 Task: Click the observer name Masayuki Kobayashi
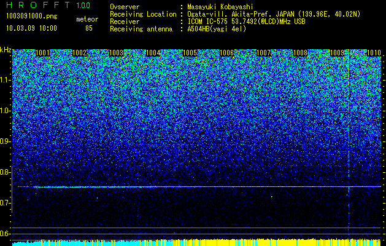click(220, 7)
